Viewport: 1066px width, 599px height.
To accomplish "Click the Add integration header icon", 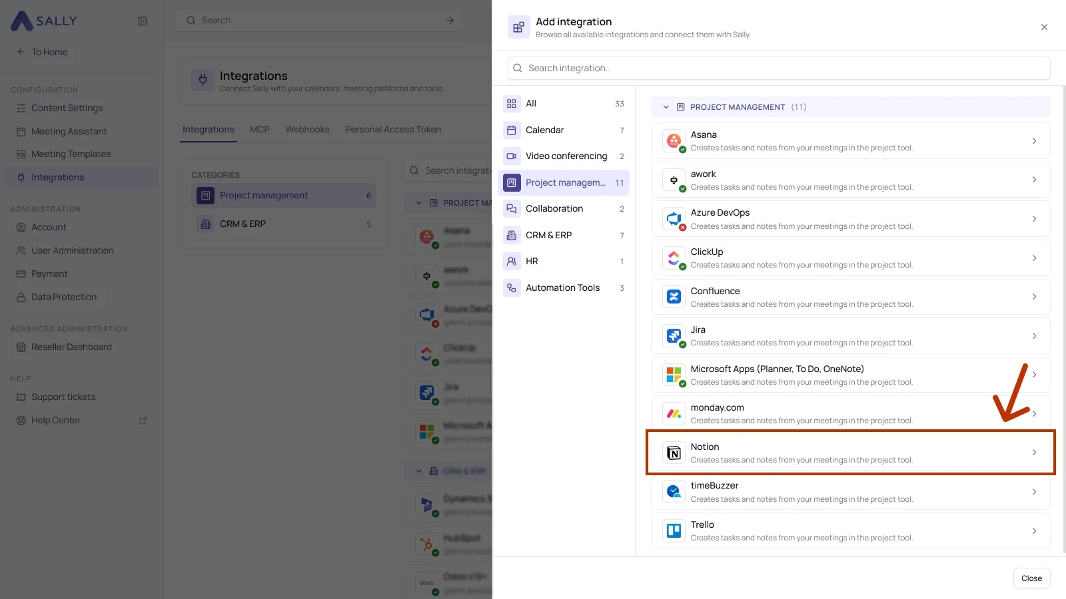I will (x=518, y=27).
